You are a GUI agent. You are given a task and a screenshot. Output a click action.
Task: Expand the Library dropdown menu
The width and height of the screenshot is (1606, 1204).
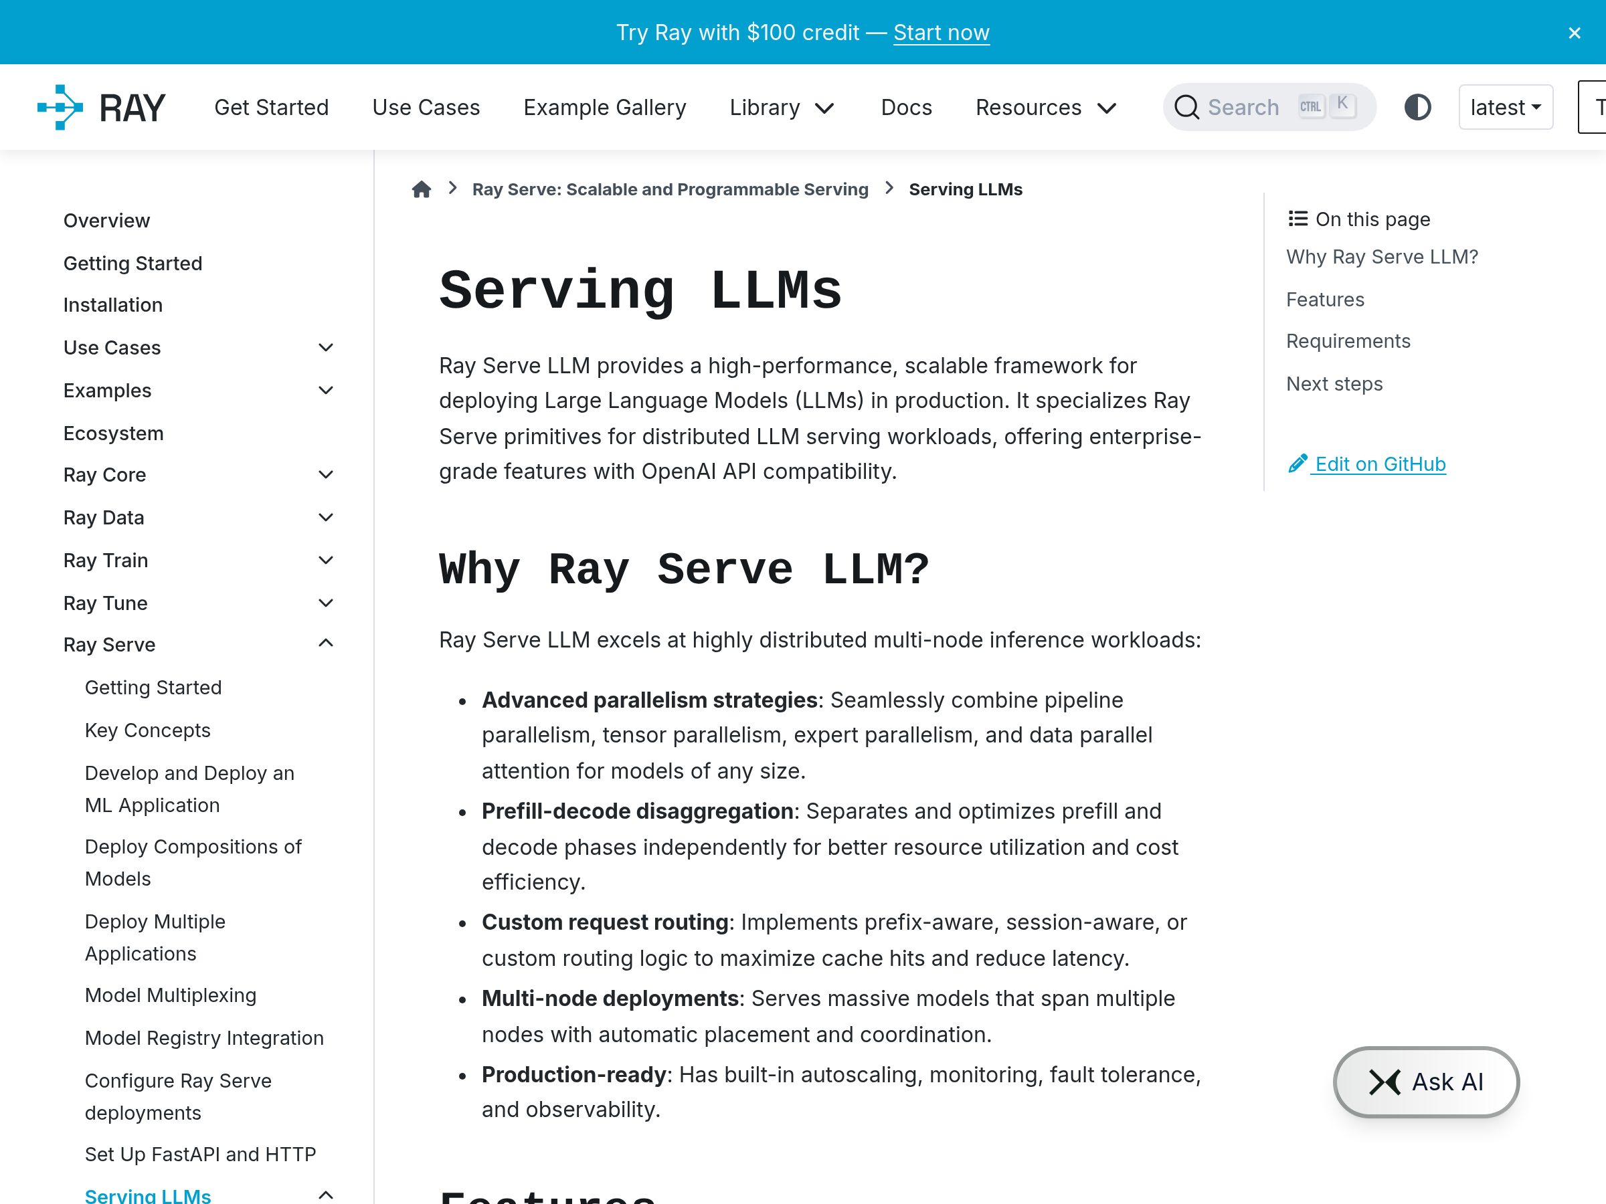[782, 108]
